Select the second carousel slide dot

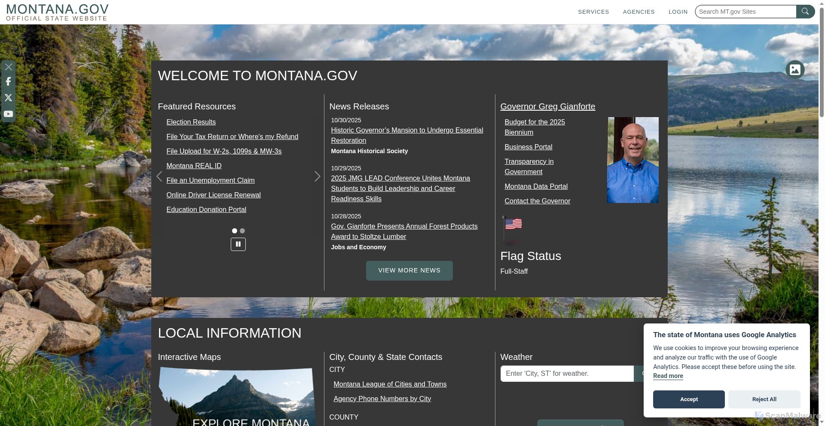point(242,231)
